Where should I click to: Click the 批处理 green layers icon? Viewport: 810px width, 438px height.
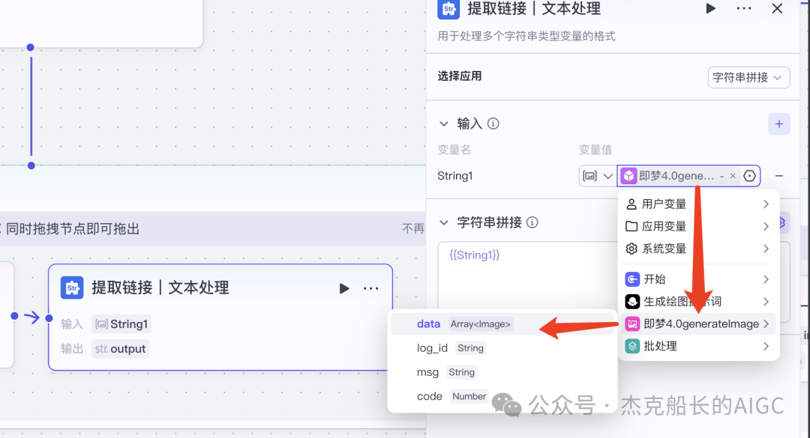click(x=632, y=346)
